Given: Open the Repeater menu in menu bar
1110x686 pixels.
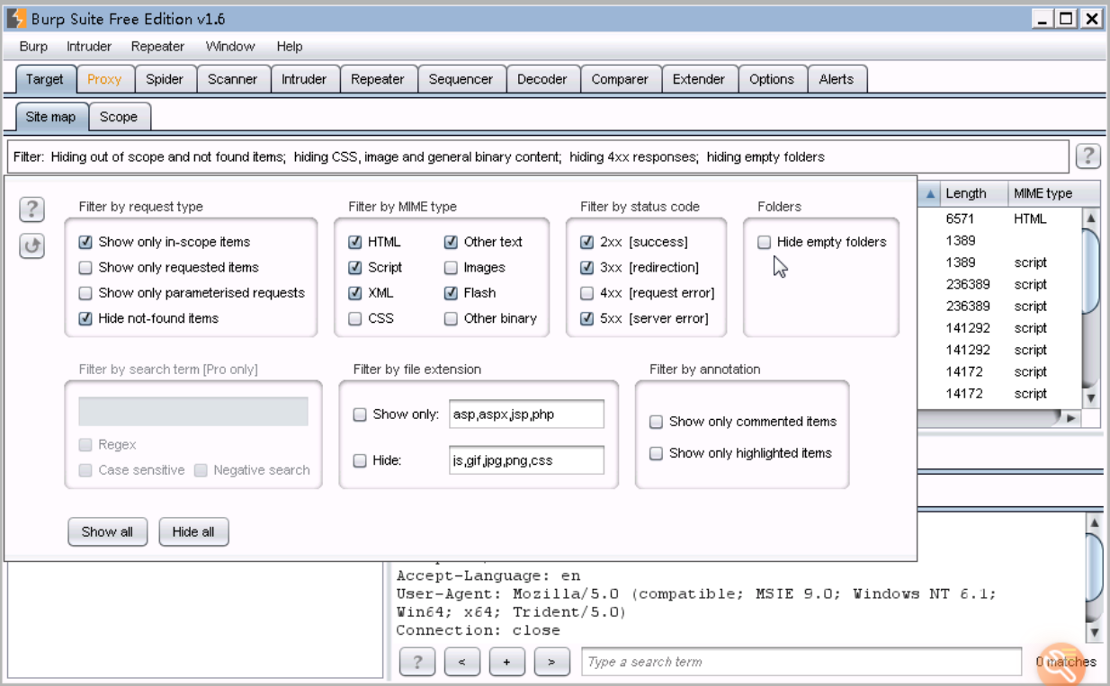Looking at the screenshot, I should pyautogui.click(x=157, y=47).
